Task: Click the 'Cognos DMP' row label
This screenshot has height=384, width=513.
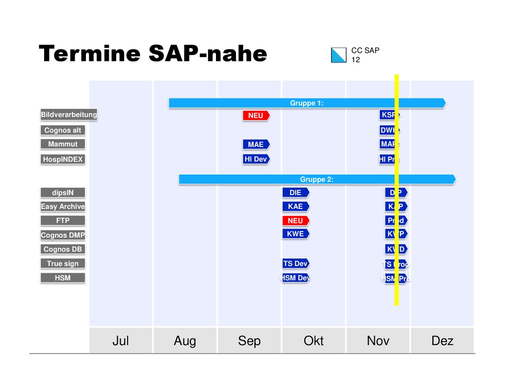Action: point(63,235)
